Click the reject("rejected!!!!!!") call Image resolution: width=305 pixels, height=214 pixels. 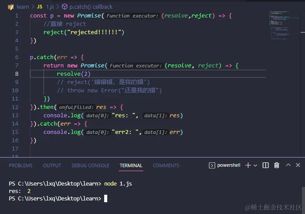pos(84,32)
